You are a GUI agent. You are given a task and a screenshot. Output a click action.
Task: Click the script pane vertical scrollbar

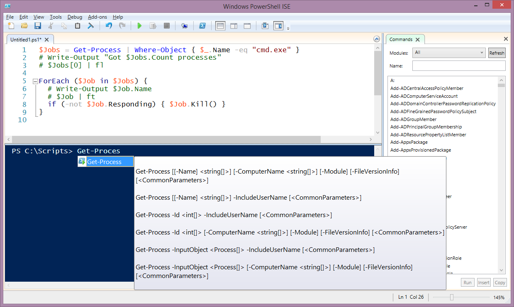(x=377, y=89)
